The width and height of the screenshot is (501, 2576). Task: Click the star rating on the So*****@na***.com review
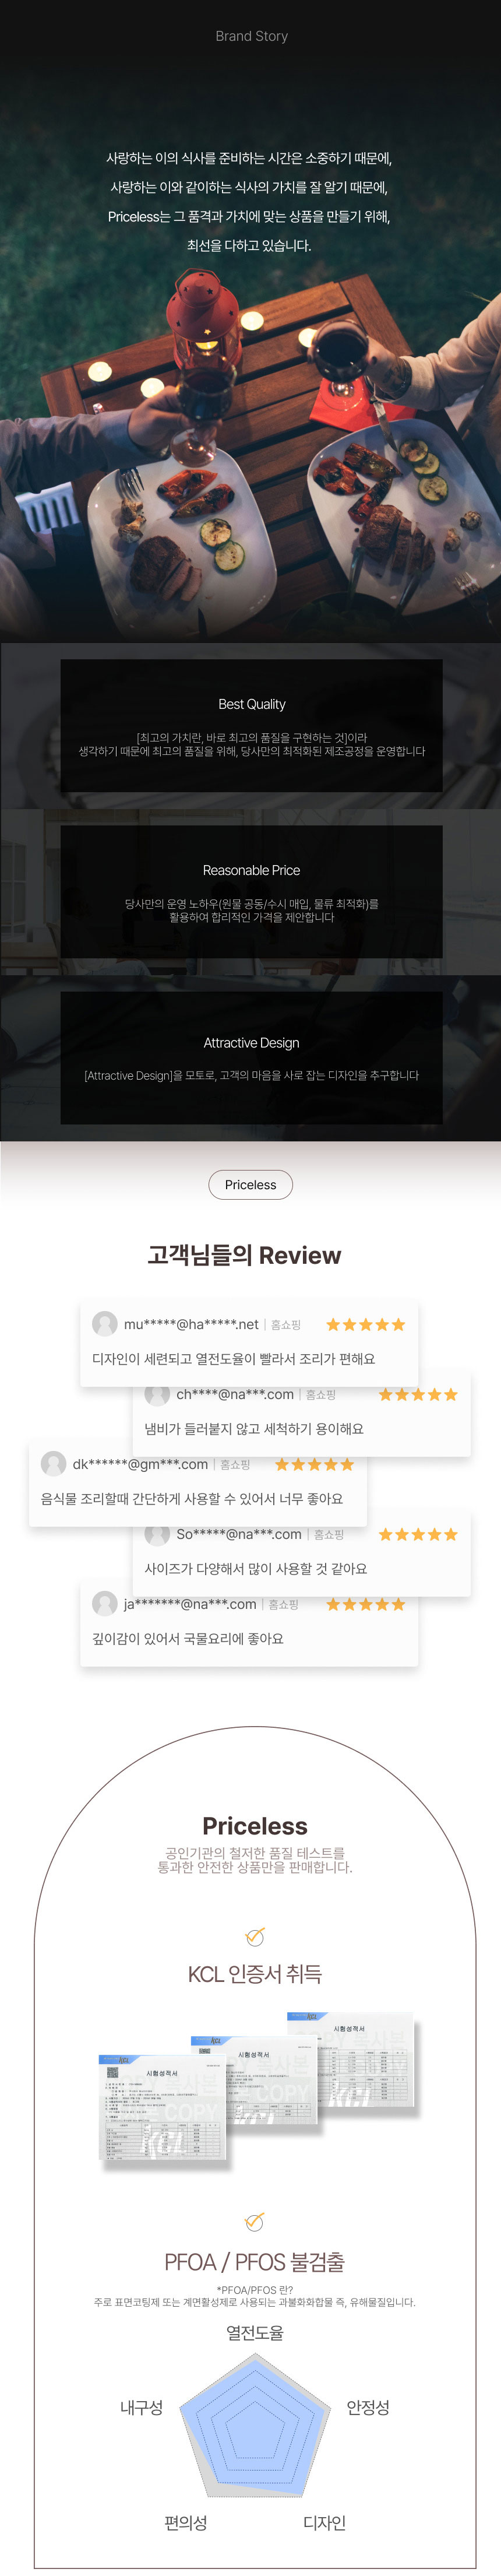pyautogui.click(x=418, y=1534)
